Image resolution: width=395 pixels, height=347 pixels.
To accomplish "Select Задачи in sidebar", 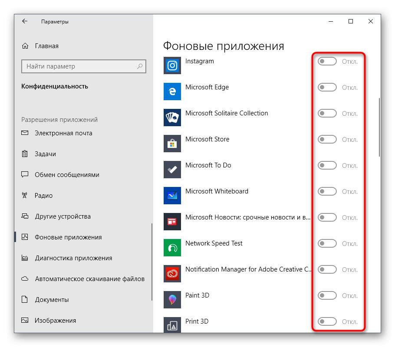I will 84,154.
